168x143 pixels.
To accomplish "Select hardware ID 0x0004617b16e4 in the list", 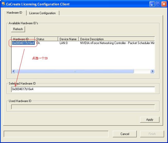I will [x=23, y=43].
